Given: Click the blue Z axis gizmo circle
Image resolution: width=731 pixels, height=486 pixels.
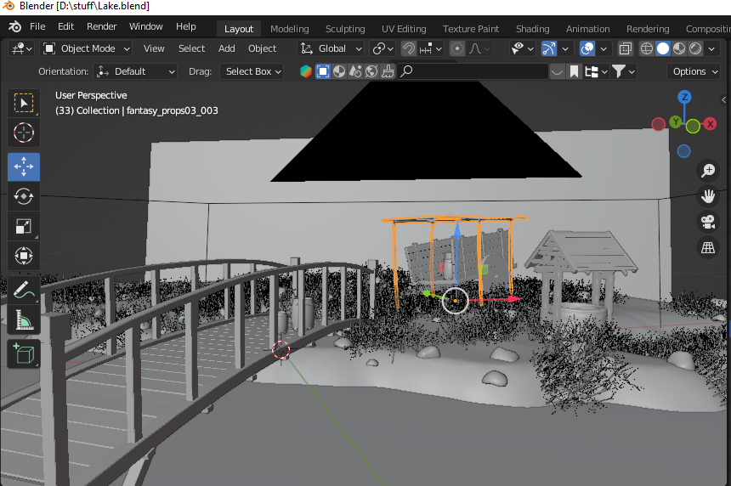Looking at the screenshot, I should 684,97.
